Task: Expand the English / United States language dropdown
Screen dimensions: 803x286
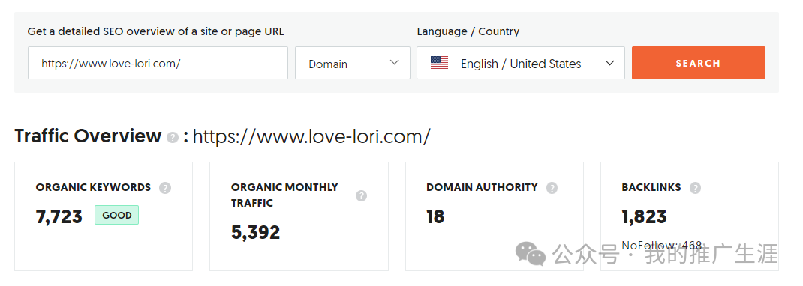Action: (x=520, y=63)
